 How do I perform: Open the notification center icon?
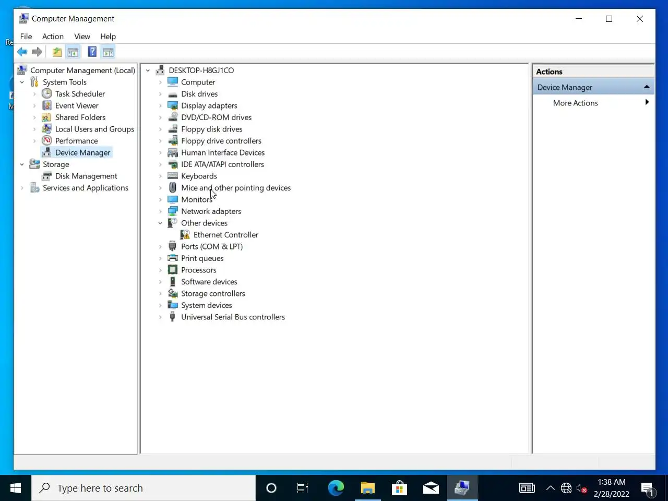(648, 488)
